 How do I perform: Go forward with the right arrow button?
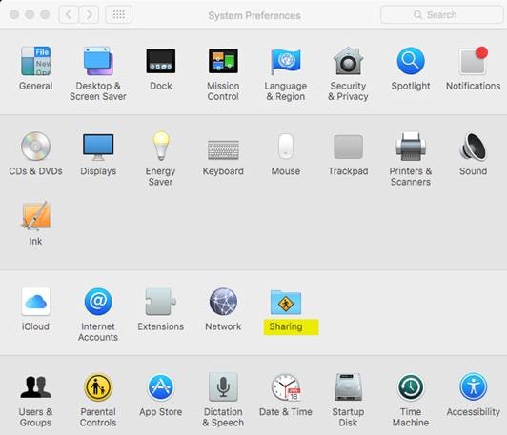(89, 14)
